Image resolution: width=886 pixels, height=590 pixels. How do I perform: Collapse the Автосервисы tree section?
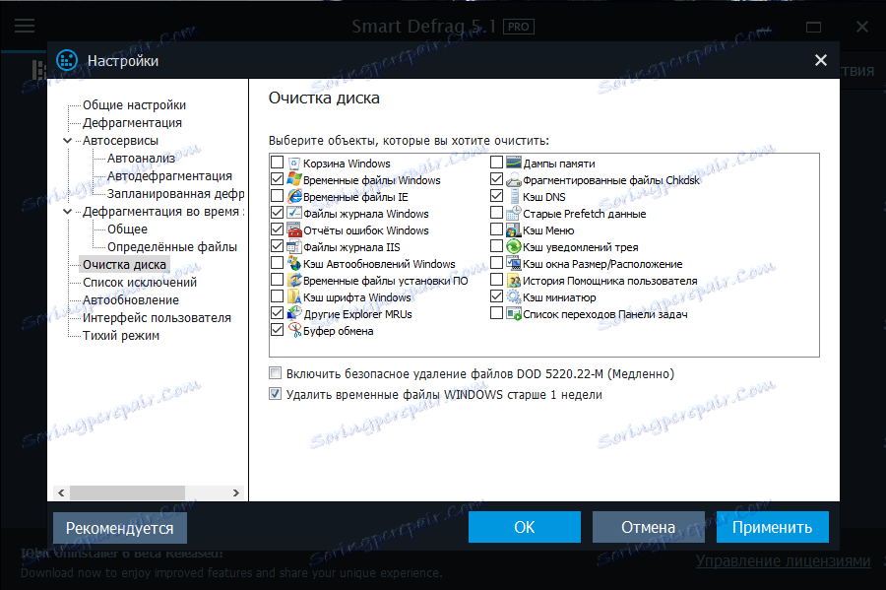(x=67, y=139)
